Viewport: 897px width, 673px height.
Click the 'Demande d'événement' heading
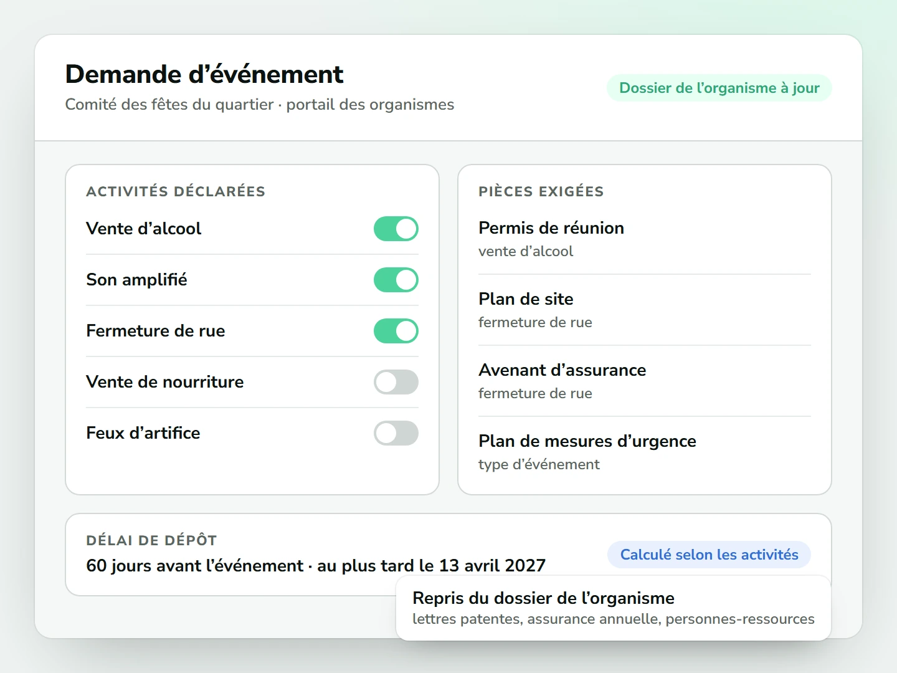pyautogui.click(x=204, y=74)
